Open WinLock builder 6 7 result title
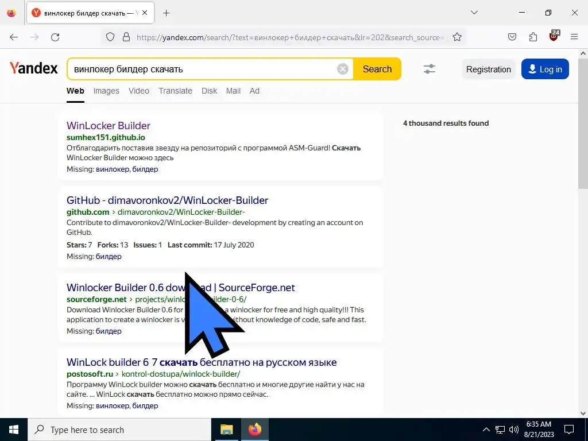 point(202,362)
